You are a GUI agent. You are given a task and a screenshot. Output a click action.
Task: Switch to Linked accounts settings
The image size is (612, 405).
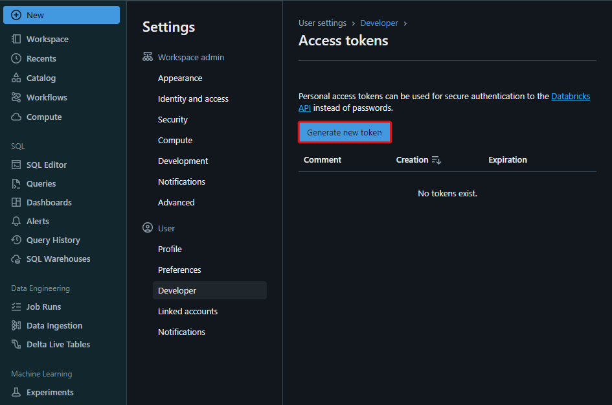[x=188, y=312]
